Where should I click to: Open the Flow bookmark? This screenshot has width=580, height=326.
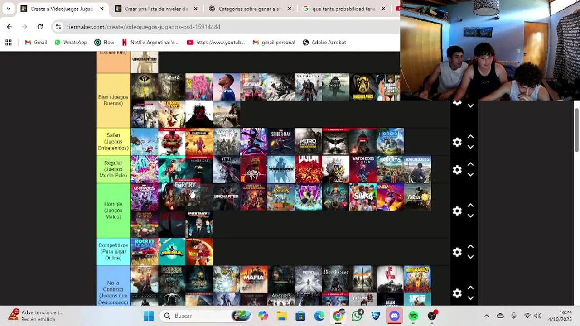[x=104, y=42]
